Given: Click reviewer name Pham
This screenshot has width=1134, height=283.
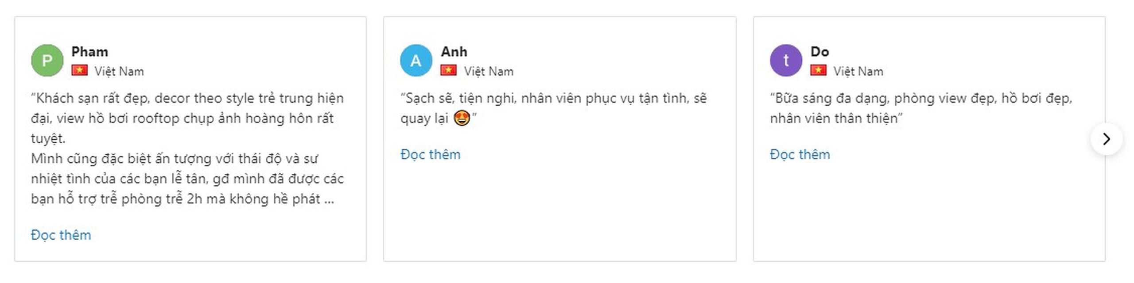Looking at the screenshot, I should pyautogui.click(x=89, y=52).
